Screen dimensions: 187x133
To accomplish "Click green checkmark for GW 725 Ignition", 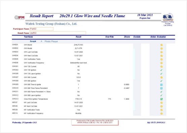I will click(161, 70).
